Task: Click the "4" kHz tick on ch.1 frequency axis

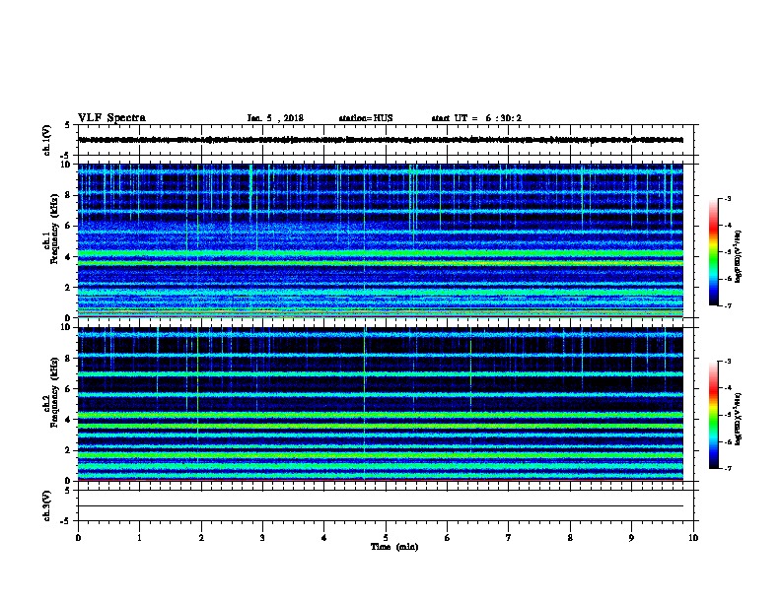Action: [x=69, y=257]
